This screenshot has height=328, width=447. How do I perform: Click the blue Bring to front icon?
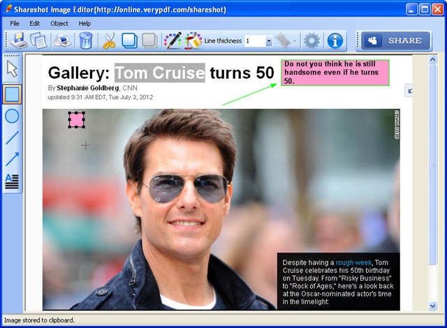coord(130,40)
